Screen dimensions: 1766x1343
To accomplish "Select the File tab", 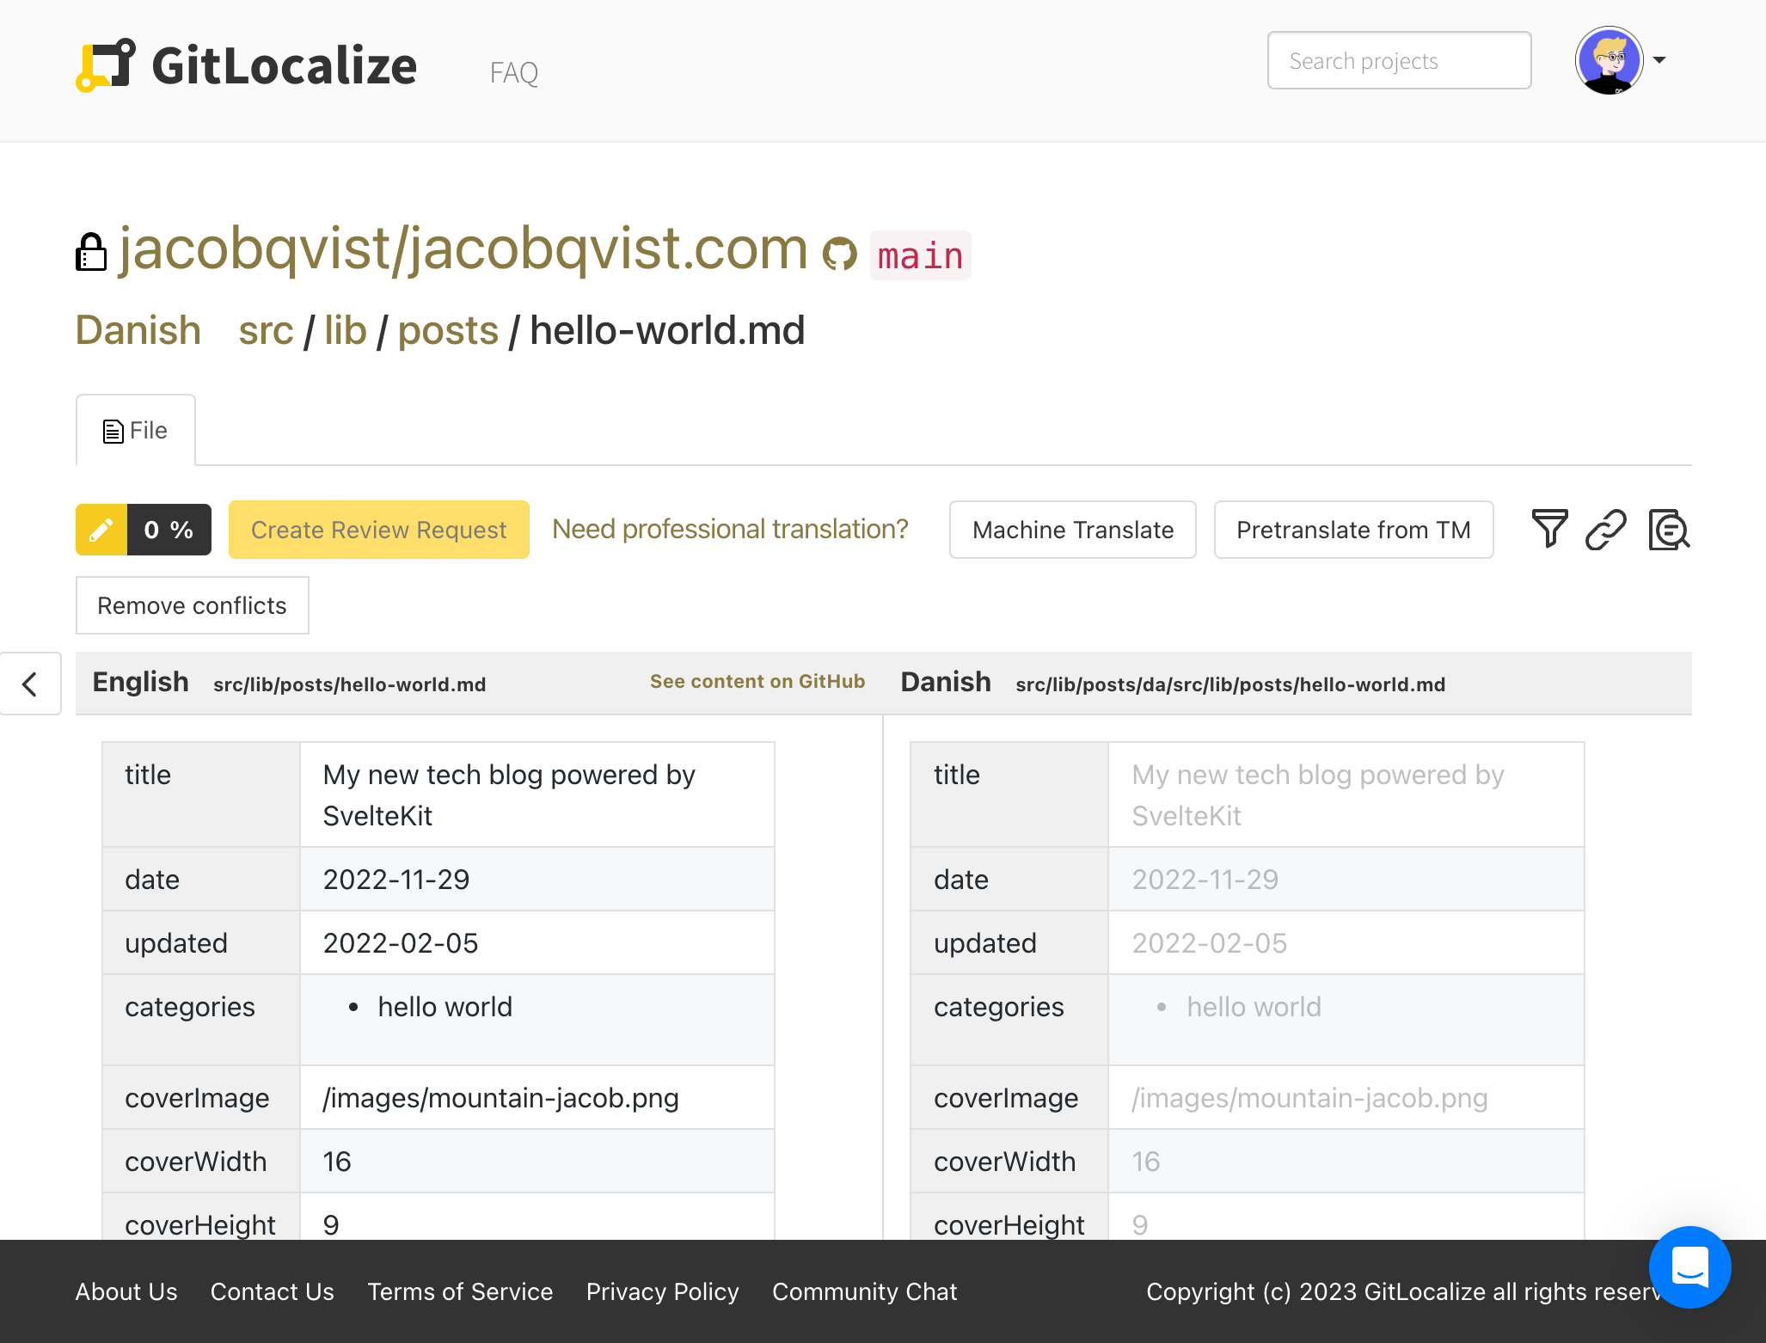I will click(136, 430).
